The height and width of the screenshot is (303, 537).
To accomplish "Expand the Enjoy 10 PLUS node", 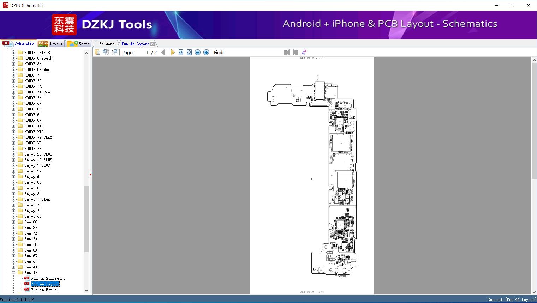I will pyautogui.click(x=14, y=160).
